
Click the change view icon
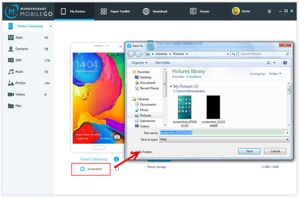tap(269, 63)
